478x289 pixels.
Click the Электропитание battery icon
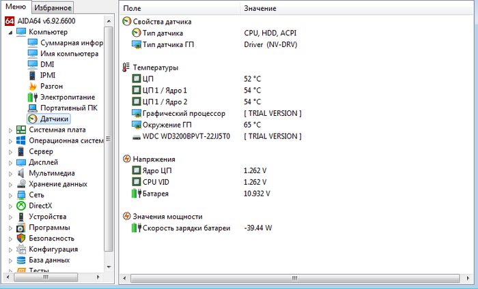pos(32,97)
